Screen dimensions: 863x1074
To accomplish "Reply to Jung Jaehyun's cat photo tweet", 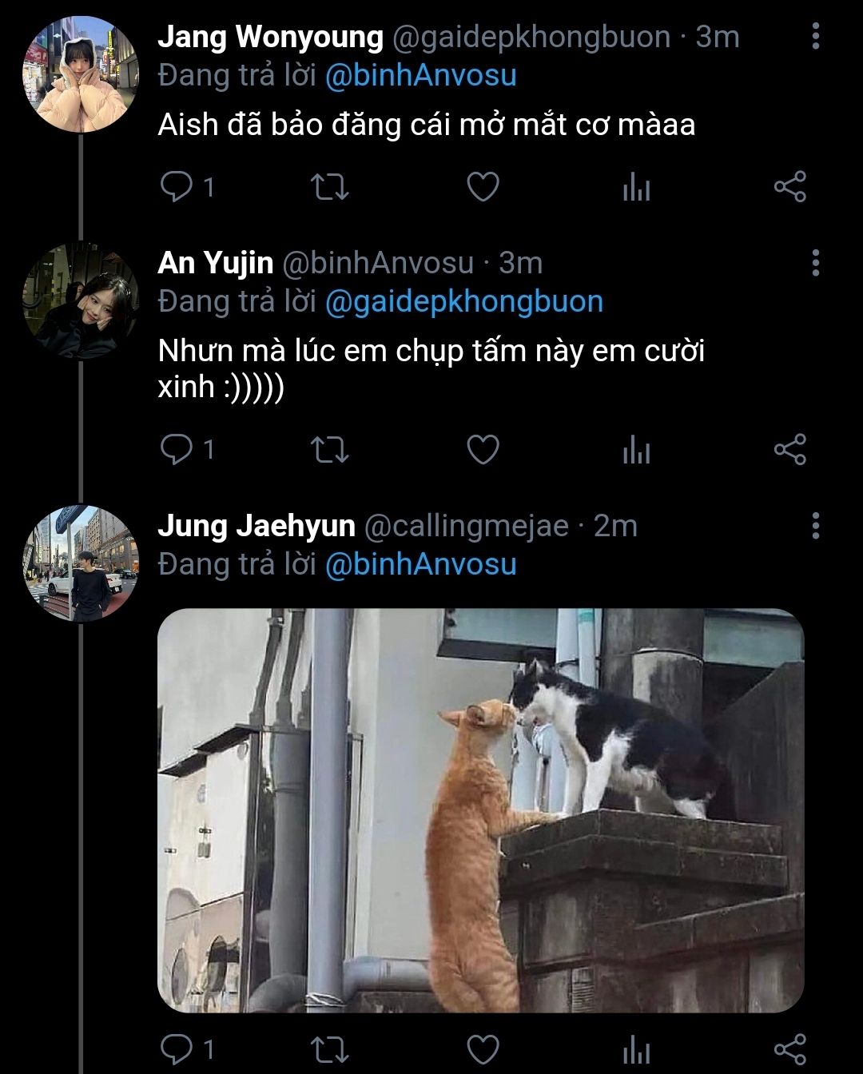I will point(174,1048).
